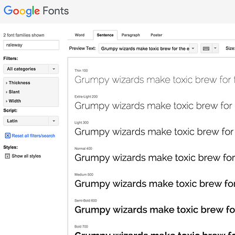Click the Google Fonts logo
The height and width of the screenshot is (235, 235).
pyautogui.click(x=36, y=11)
